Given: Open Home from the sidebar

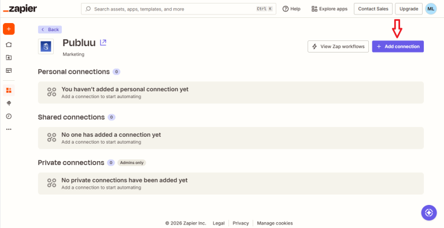Looking at the screenshot, I should (9, 44).
